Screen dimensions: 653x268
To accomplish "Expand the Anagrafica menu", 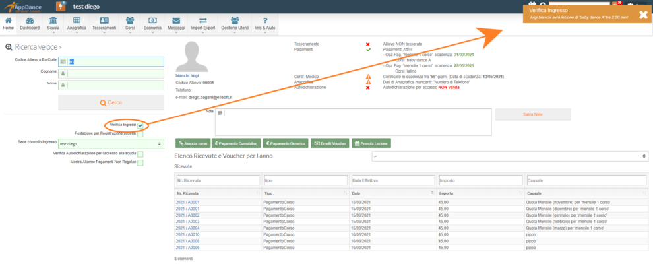I will 77,24.
